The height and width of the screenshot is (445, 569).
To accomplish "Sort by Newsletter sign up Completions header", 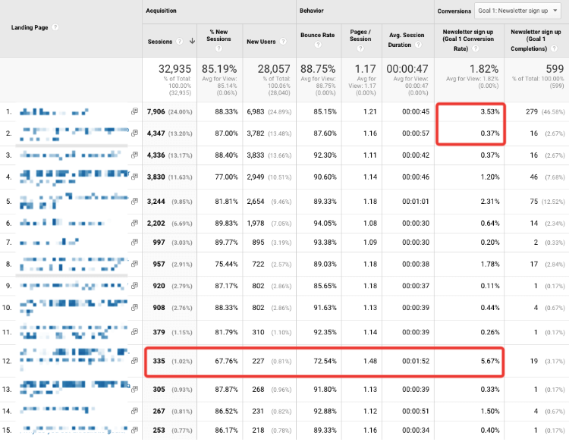I will coord(536,40).
